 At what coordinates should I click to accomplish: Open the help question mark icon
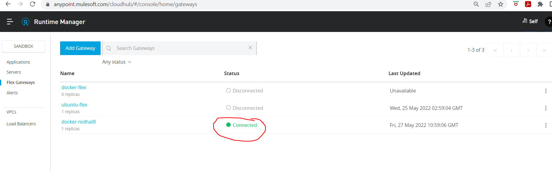coord(549,22)
